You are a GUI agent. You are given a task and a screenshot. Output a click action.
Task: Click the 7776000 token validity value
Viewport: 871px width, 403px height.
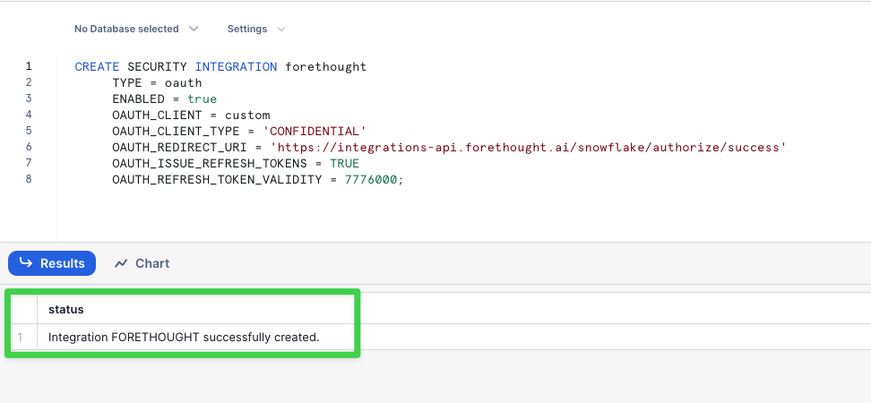pyautogui.click(x=371, y=180)
